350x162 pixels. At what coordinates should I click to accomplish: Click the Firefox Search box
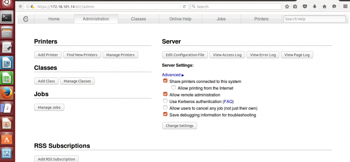(x=236, y=7)
